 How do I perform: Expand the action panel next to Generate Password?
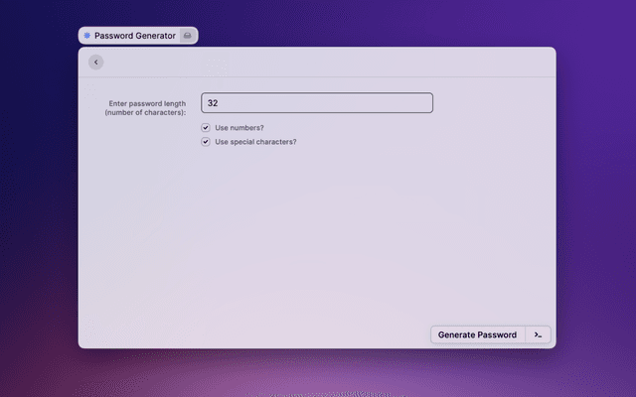coord(538,334)
